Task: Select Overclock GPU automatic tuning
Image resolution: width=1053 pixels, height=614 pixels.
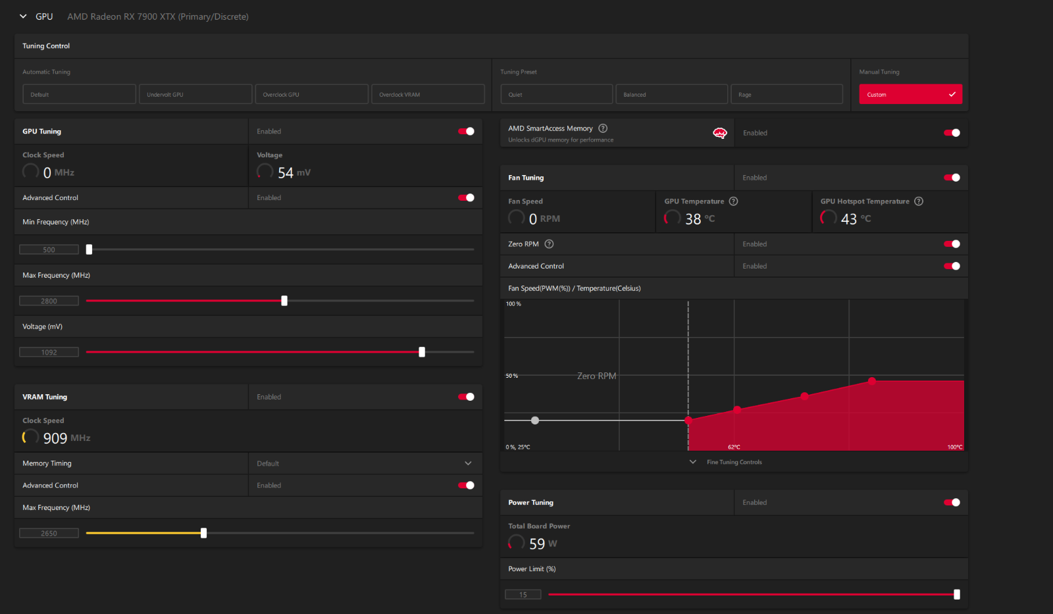Action: (311, 94)
